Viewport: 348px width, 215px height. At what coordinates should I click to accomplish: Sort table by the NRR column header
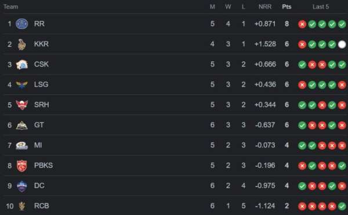coord(265,7)
